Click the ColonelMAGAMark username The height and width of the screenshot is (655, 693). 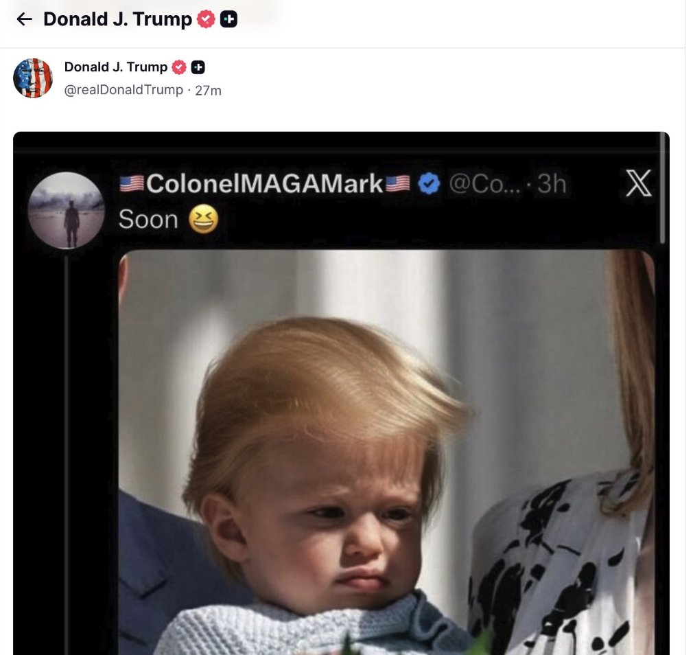pyautogui.click(x=264, y=183)
